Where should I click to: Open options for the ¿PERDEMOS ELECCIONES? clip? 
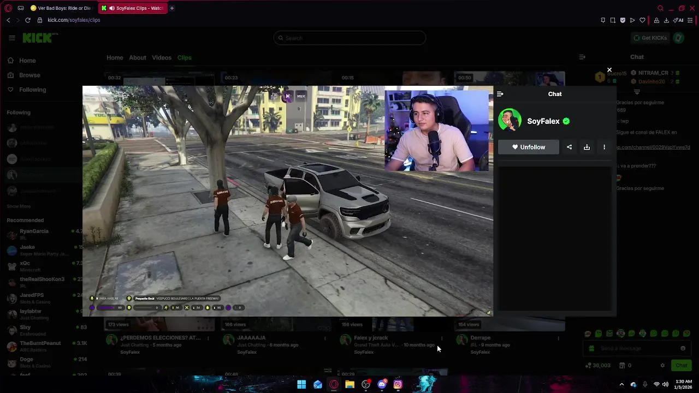click(208, 338)
